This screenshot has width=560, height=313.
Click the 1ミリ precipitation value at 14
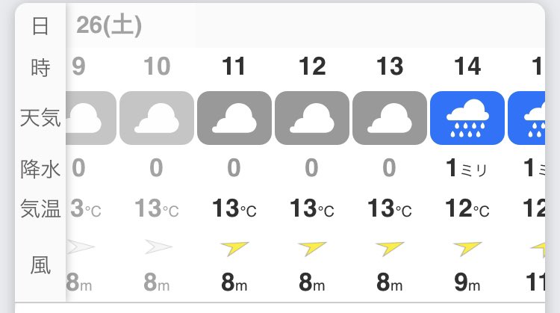(x=467, y=168)
